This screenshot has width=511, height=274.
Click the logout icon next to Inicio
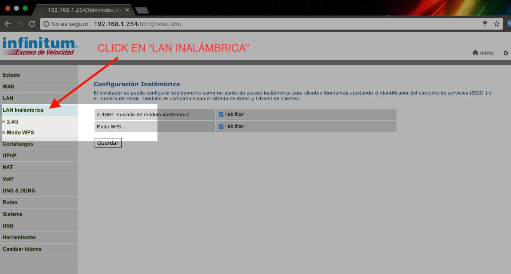pos(506,53)
